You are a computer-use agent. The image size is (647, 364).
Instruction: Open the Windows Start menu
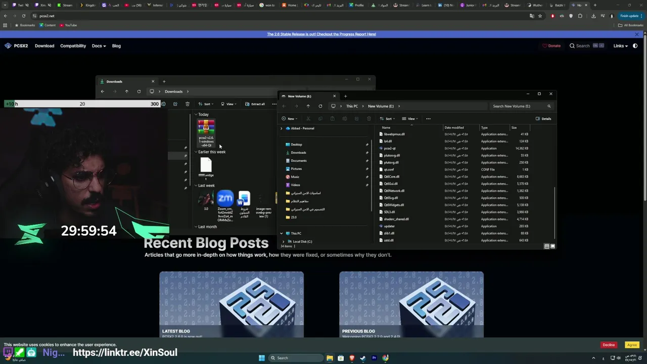262,358
